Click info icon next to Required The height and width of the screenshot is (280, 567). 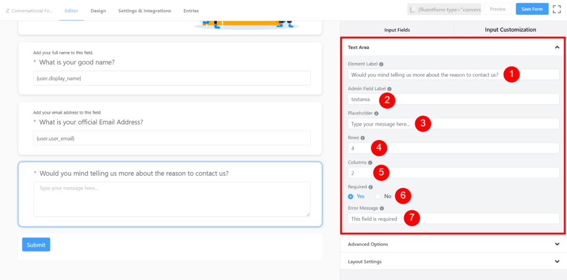coord(370,187)
